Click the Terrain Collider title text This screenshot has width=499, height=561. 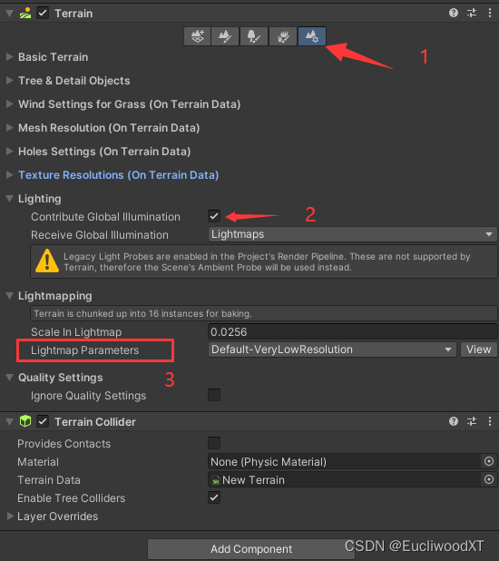95,422
